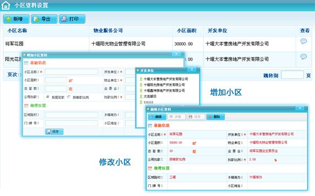This screenshot has height=196, width=315.
Task: Open the view bubble for 阳光花园 row
Action: [304, 57]
